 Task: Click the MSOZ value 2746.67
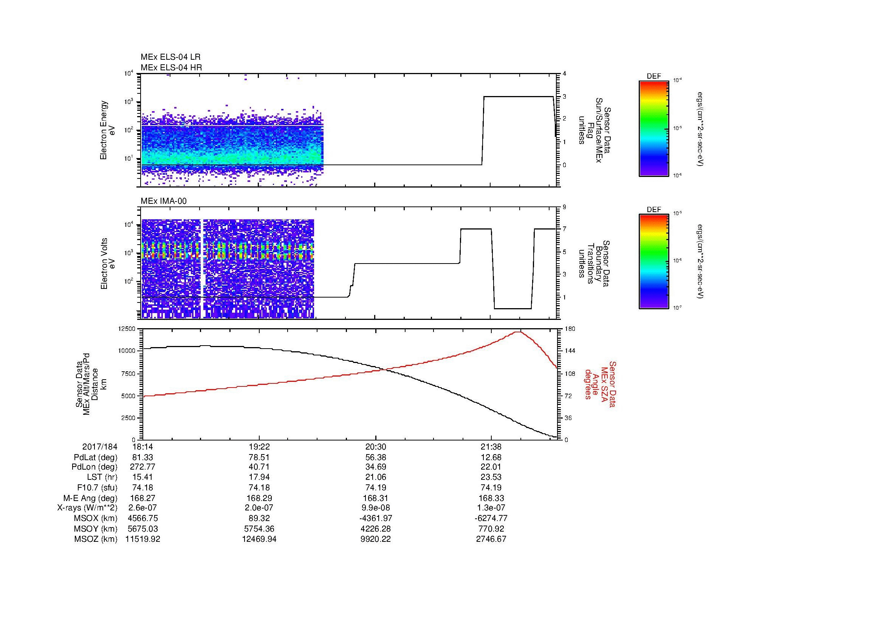click(491, 539)
